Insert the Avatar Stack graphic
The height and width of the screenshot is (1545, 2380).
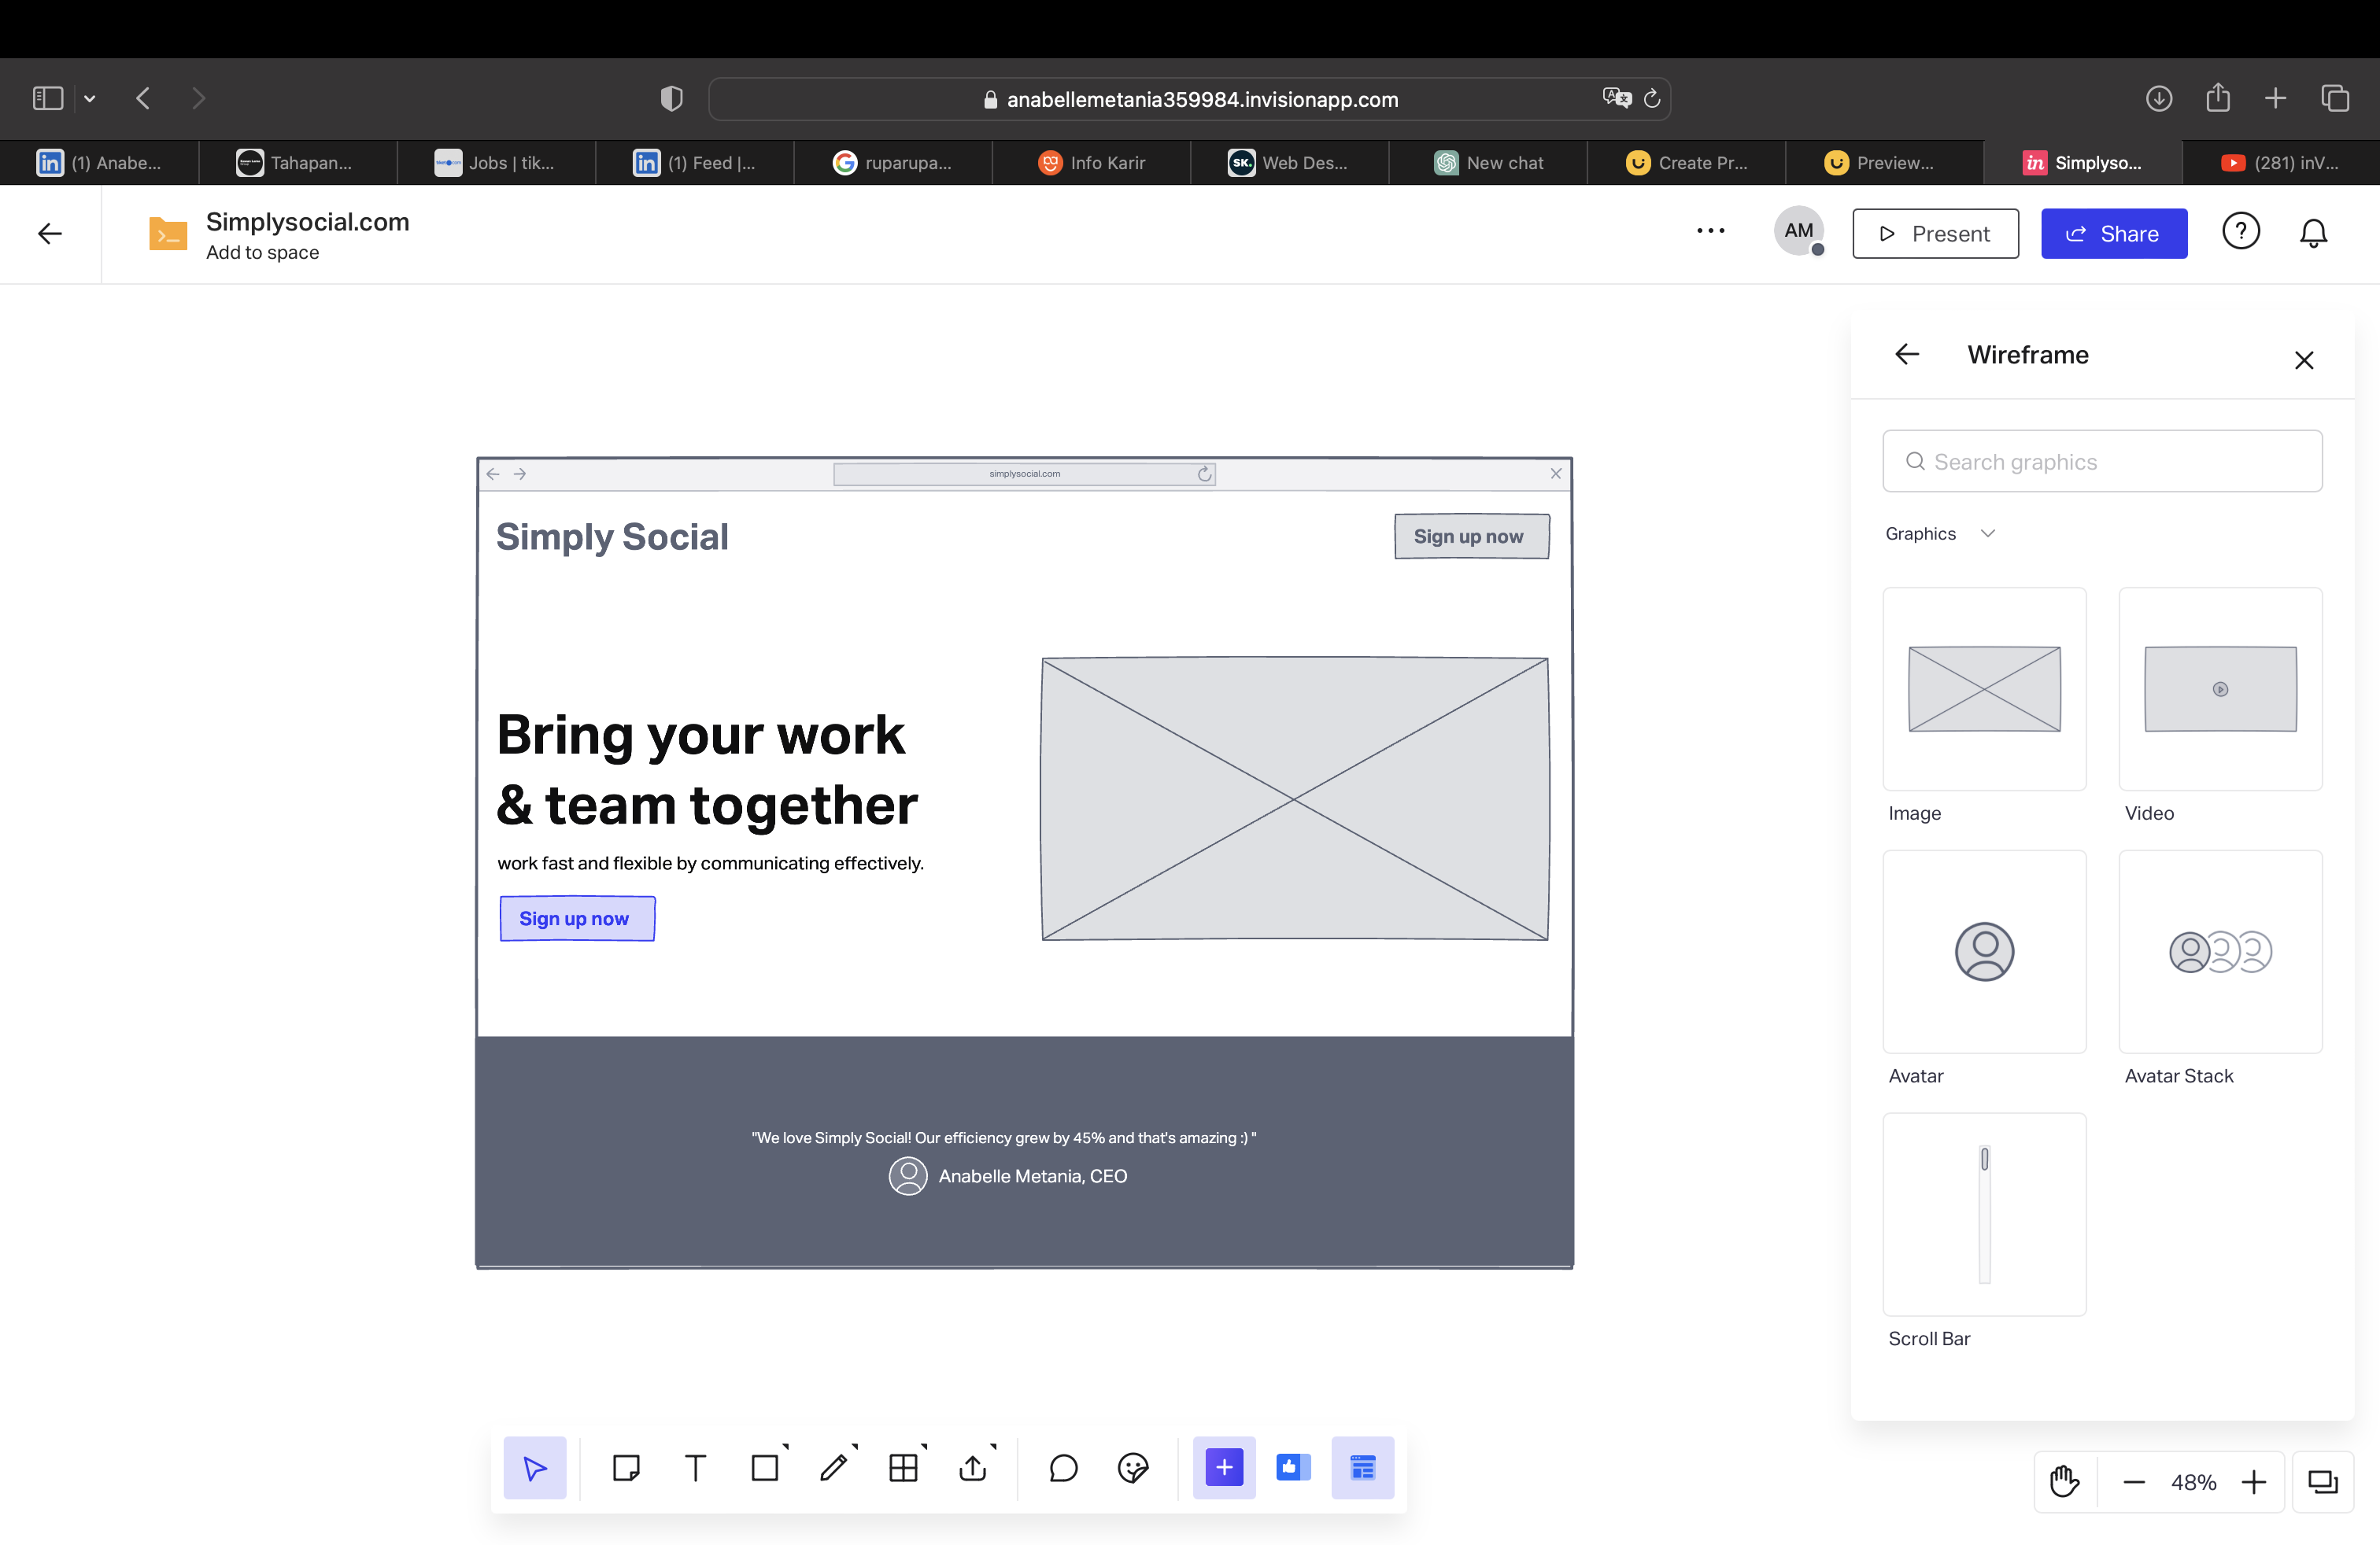click(x=2220, y=951)
